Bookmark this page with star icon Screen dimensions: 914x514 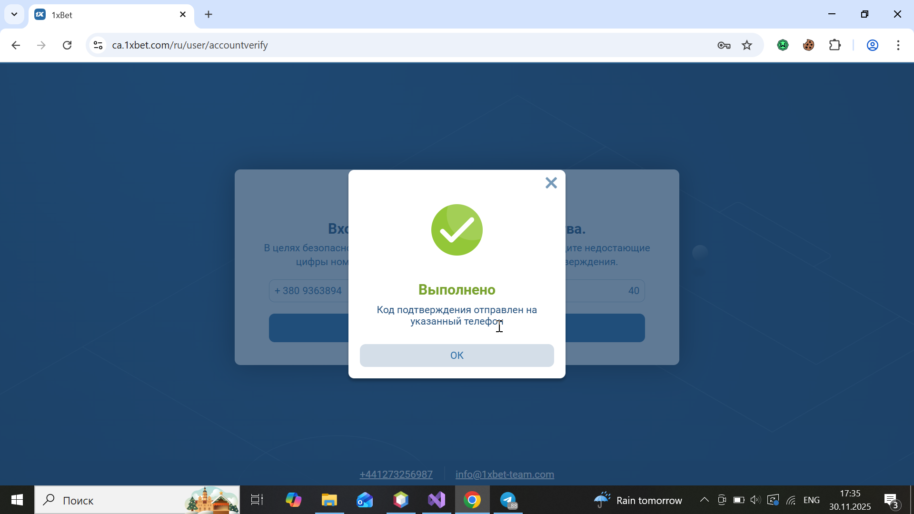(747, 45)
